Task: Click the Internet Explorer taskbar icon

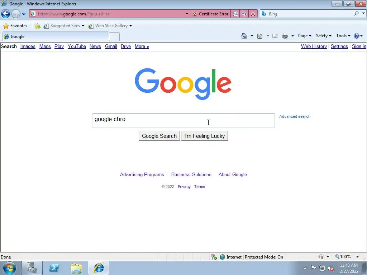Action: [x=99, y=268]
